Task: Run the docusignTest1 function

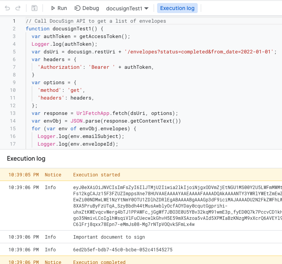Action: 59,8
